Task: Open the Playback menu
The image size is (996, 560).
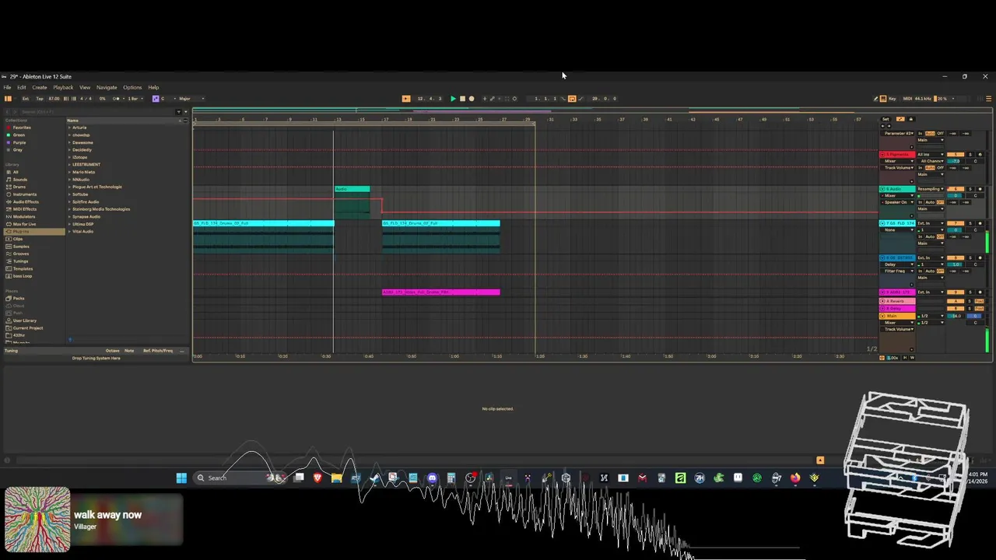Action: pos(63,87)
